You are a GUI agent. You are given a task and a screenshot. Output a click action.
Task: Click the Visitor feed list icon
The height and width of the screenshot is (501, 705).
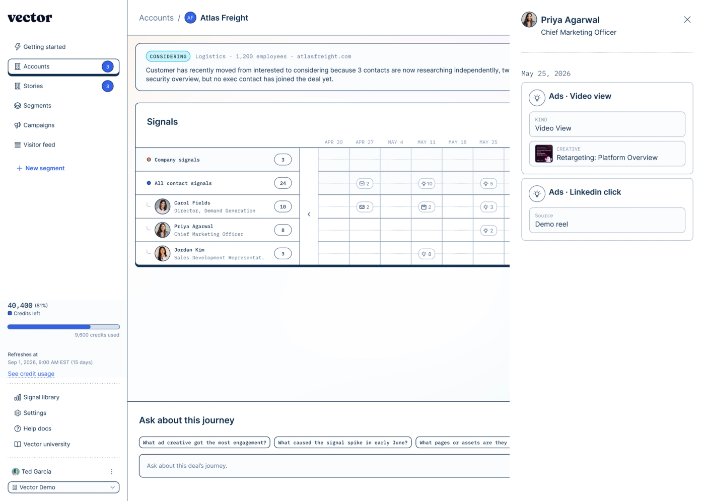[x=18, y=145]
